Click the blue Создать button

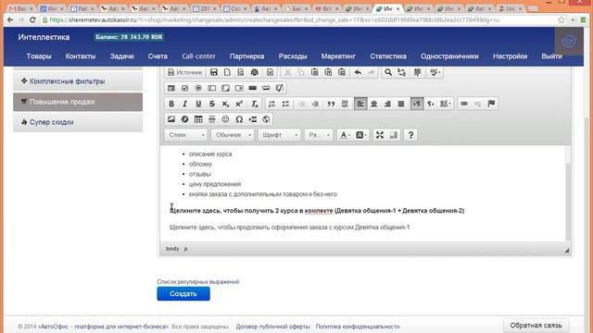(183, 294)
